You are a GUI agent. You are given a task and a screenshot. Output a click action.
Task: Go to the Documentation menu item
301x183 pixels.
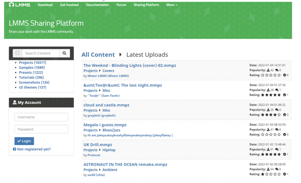[x=97, y=5]
